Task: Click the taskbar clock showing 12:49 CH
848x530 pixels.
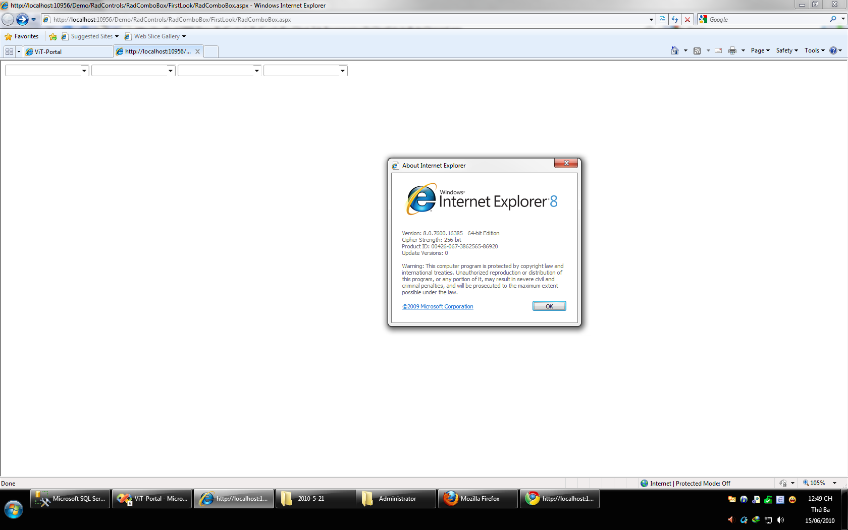Action: pos(820,509)
